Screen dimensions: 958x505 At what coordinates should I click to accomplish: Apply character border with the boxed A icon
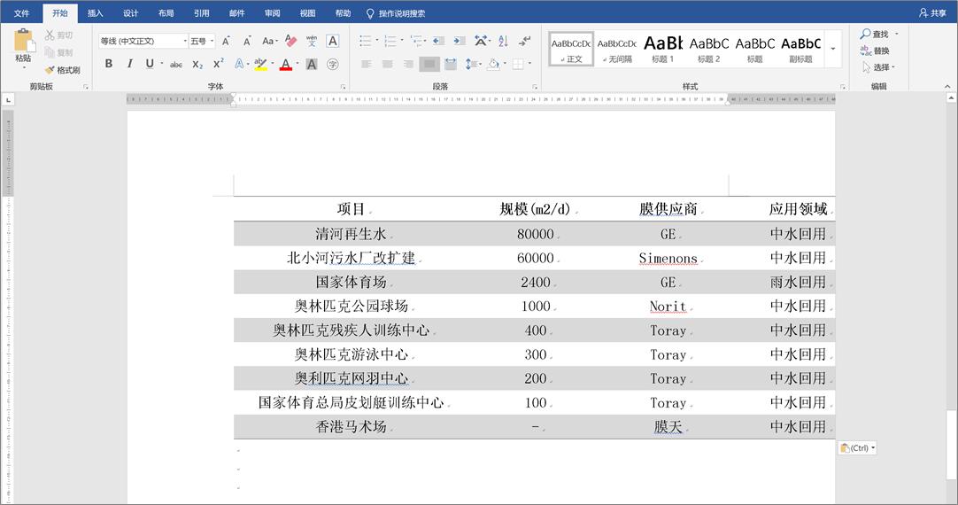pyautogui.click(x=332, y=41)
